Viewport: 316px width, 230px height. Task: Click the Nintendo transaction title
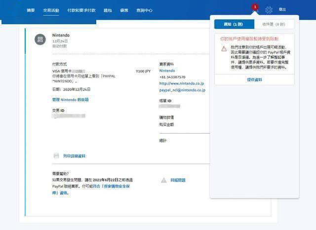tap(61, 35)
